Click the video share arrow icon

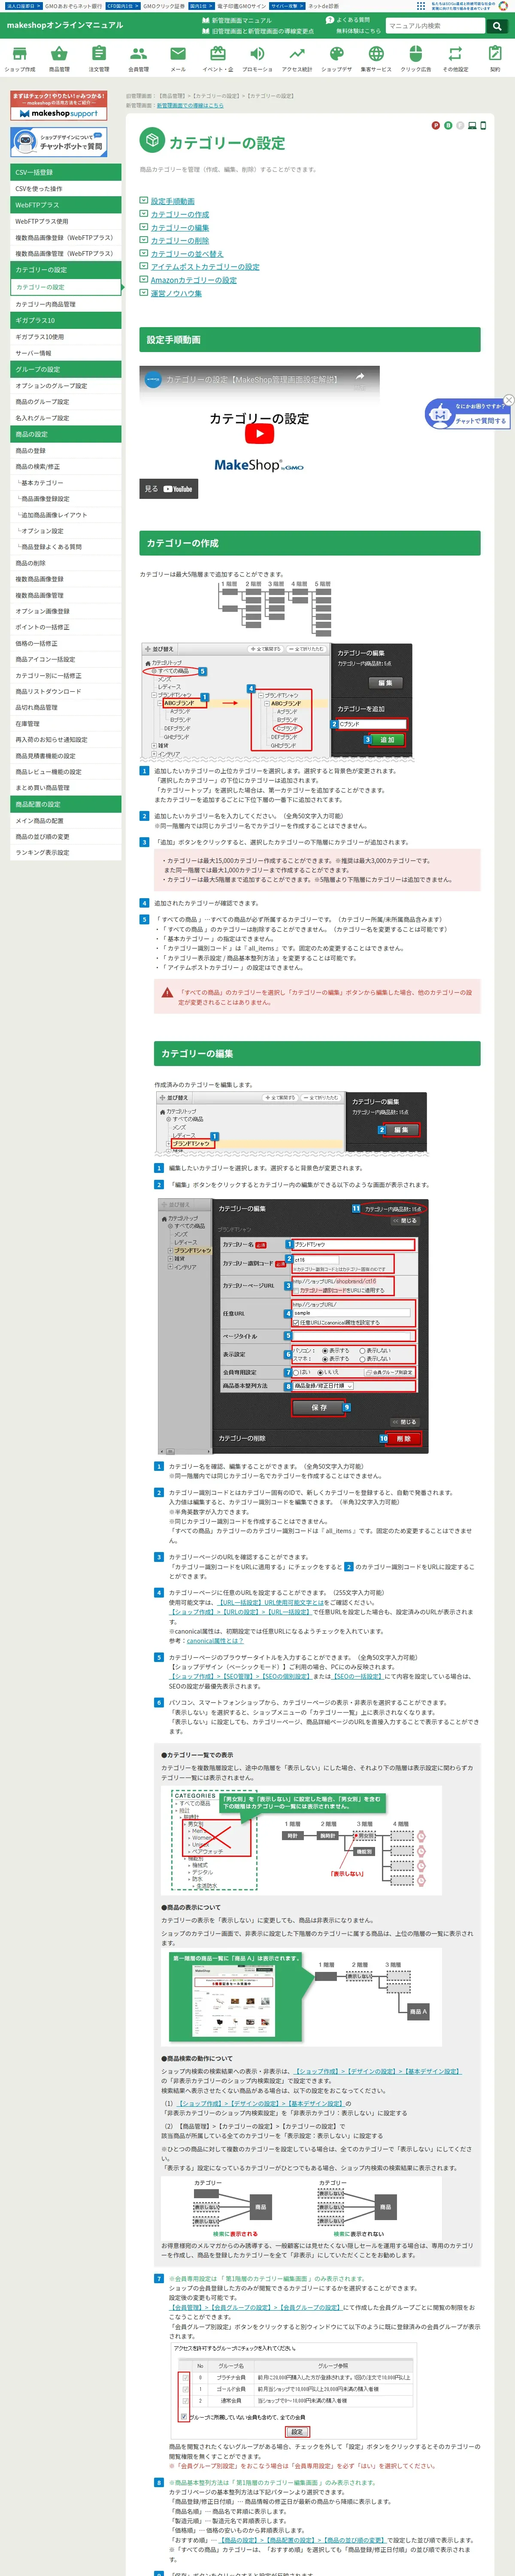point(360,378)
